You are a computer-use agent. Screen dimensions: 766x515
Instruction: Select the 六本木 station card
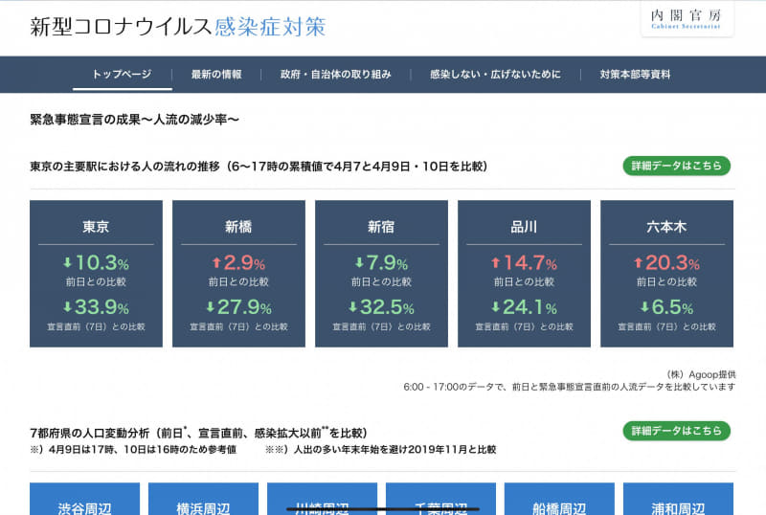tap(666, 274)
